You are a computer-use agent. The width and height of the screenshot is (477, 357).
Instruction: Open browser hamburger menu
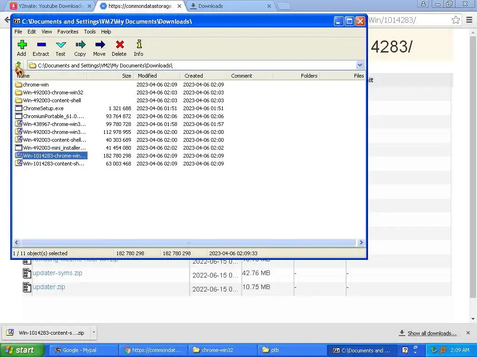coord(470,20)
